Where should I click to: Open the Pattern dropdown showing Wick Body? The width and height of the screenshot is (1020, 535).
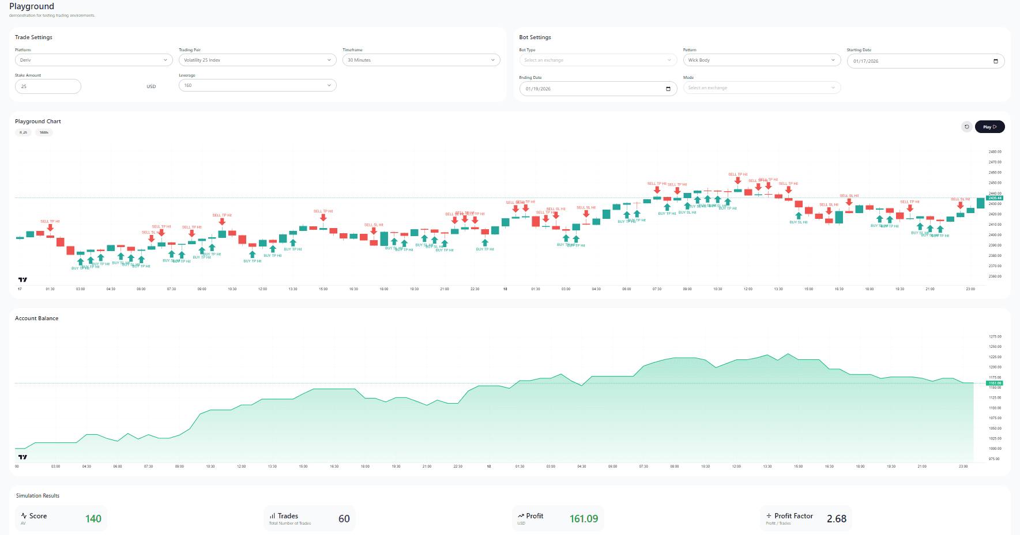(762, 60)
